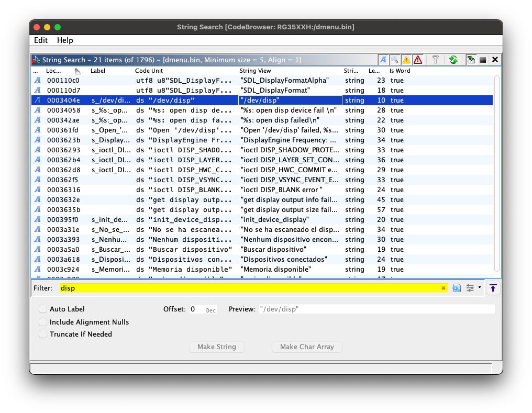Toggle the red warning triangle icon

[x=418, y=60]
